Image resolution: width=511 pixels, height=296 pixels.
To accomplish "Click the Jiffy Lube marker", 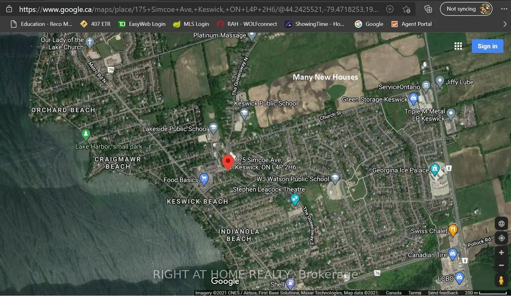I will pyautogui.click(x=440, y=82).
